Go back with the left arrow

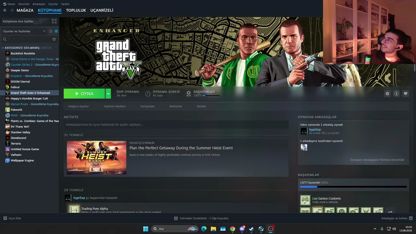click(5, 10)
